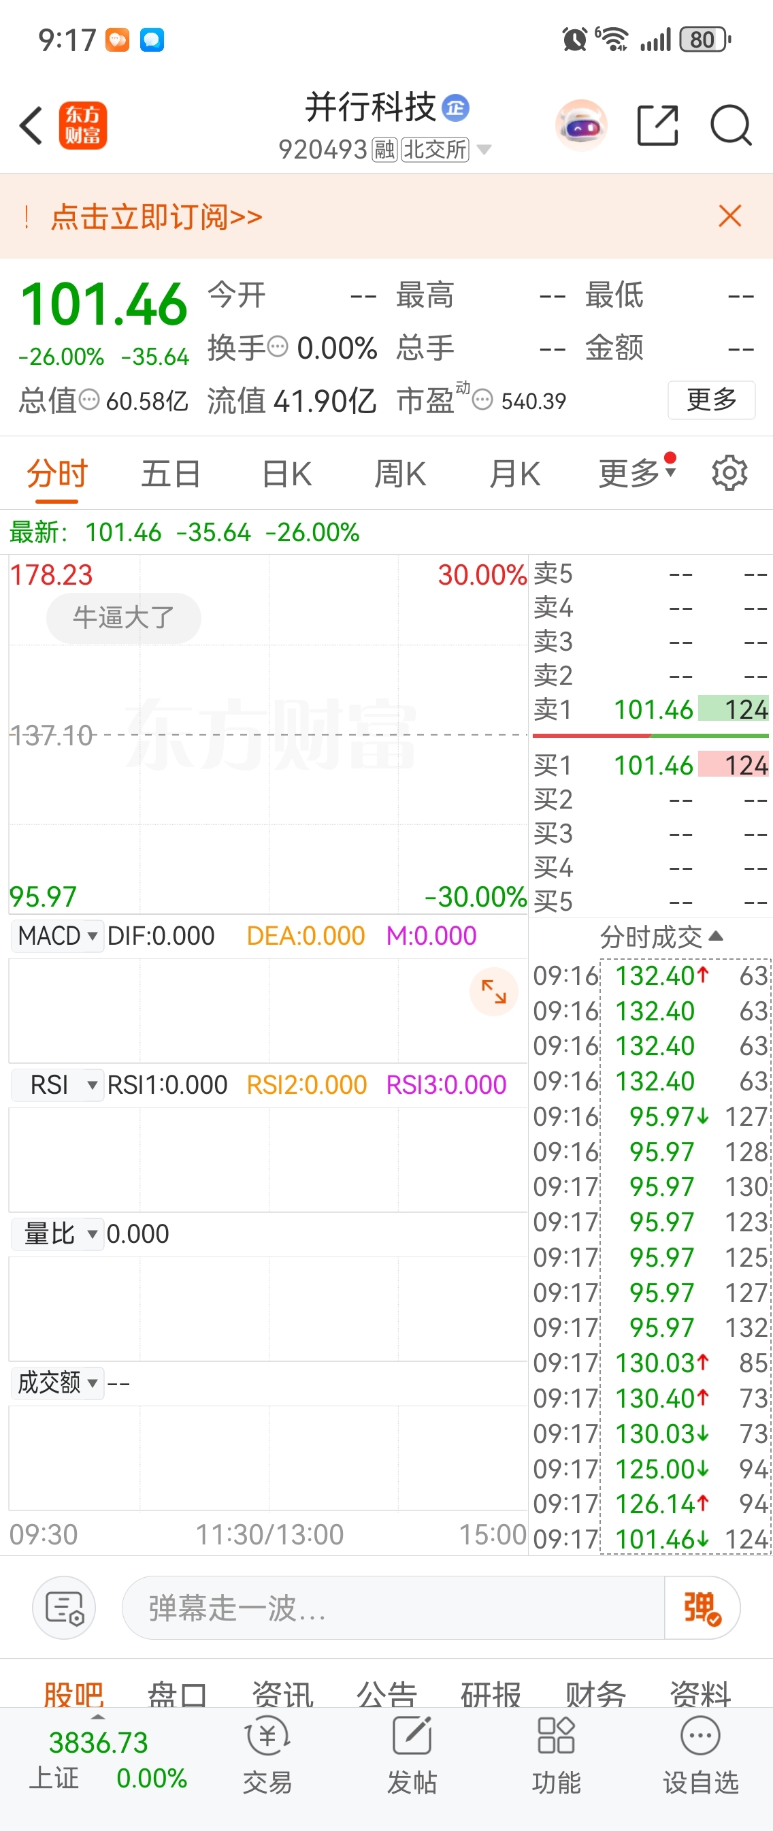Tap the 卖1 order row 101.46

click(651, 709)
